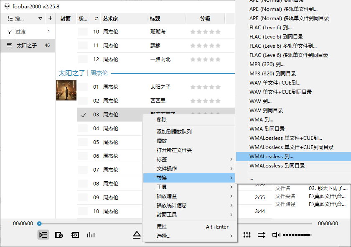
Task: Rate 珊瑚海 with the star rating
Action: (x=206, y=32)
